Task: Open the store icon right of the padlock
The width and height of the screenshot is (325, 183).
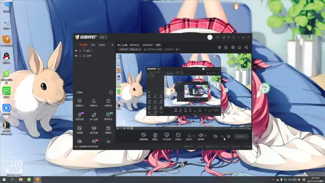Action: (x=233, y=47)
